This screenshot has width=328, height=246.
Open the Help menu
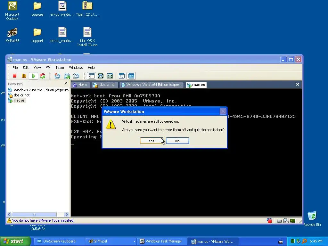(x=91, y=68)
